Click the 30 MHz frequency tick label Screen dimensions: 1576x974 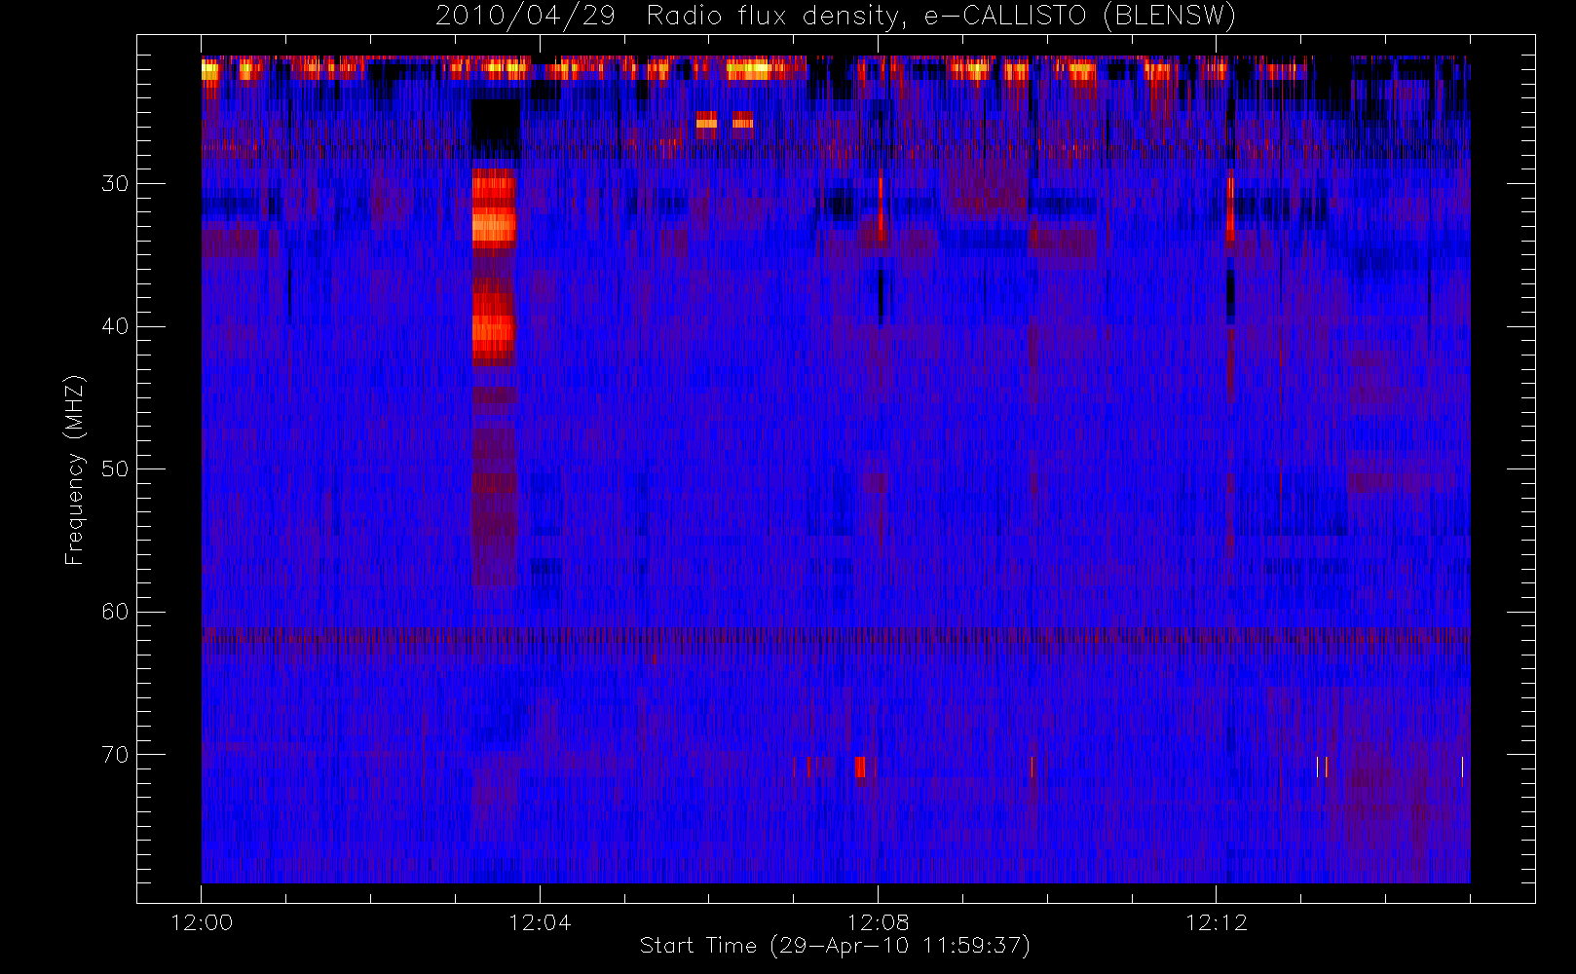point(115,184)
